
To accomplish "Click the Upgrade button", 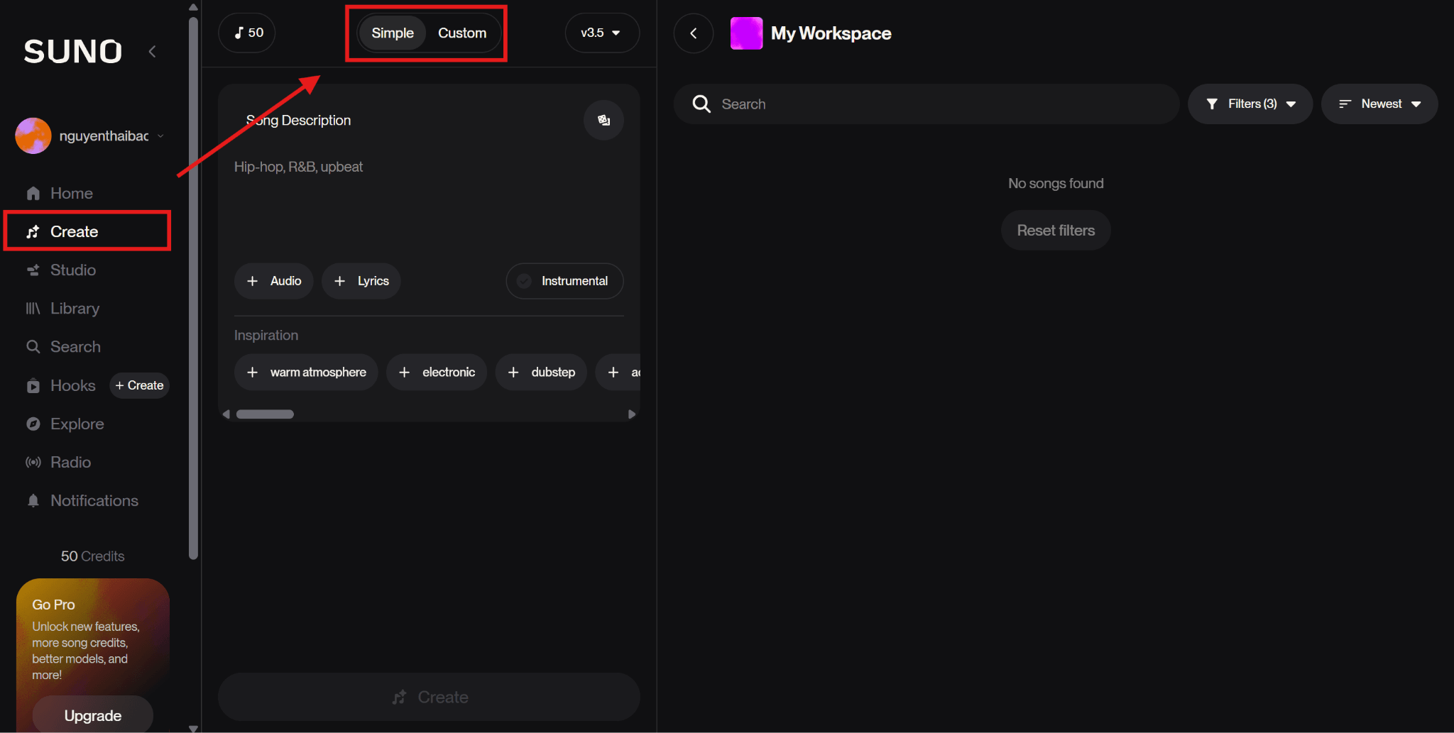I will pyautogui.click(x=93, y=715).
